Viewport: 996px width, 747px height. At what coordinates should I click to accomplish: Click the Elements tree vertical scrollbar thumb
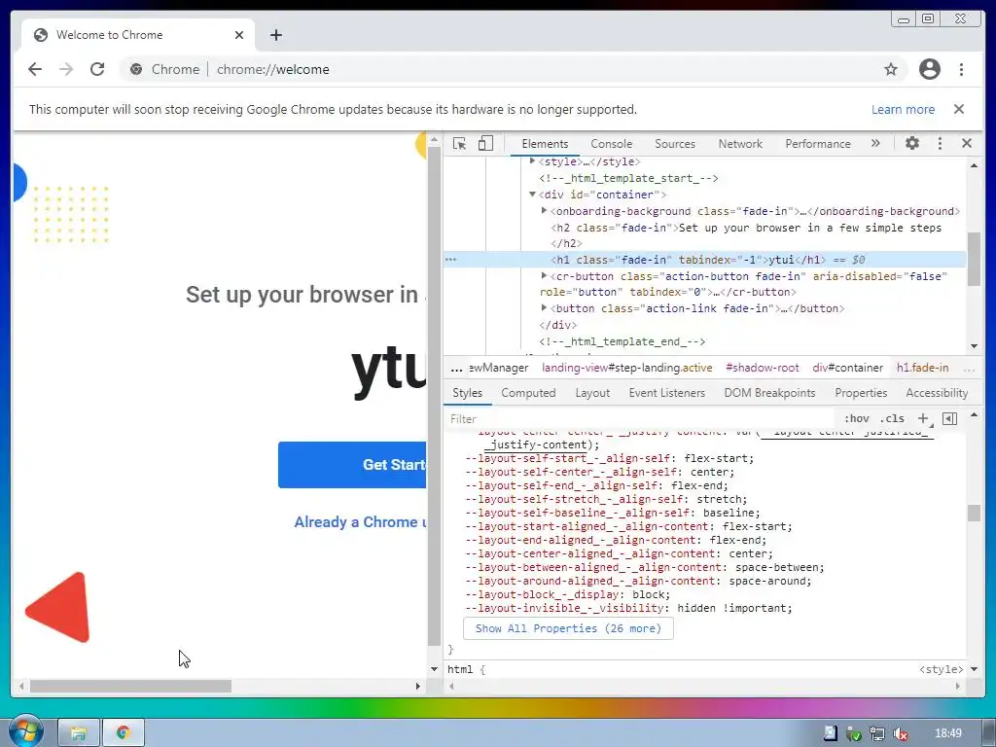coord(974,259)
